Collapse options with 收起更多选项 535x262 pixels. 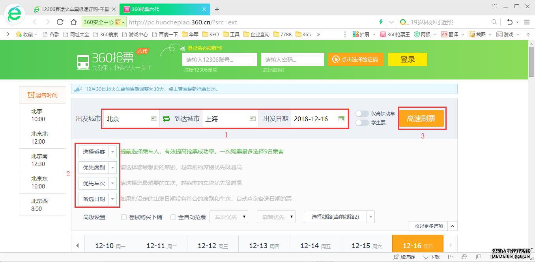tap(433, 226)
